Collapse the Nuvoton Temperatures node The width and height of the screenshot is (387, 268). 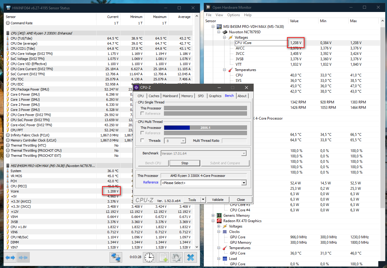(x=224, y=70)
